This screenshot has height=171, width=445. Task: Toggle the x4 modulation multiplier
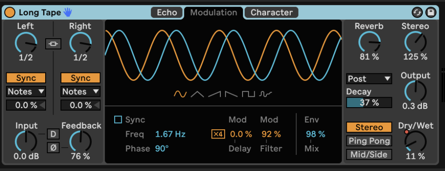point(218,134)
